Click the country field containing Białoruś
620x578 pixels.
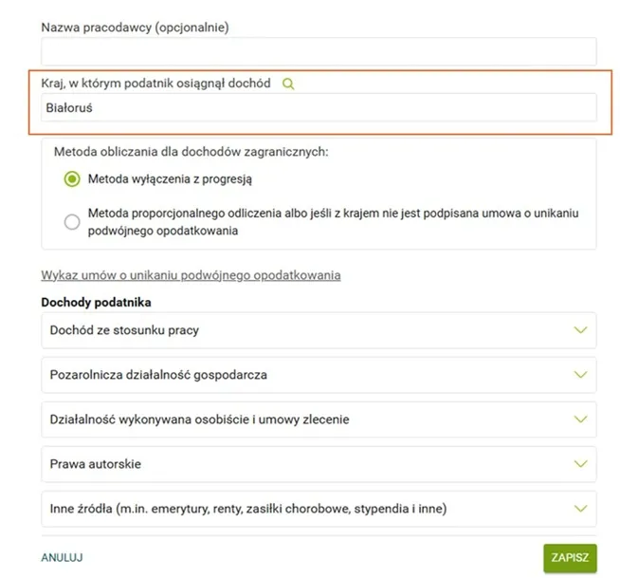click(319, 107)
